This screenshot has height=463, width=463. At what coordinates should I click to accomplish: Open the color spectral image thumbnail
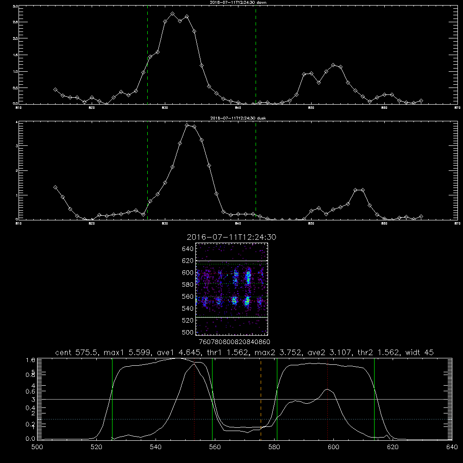tap(232, 289)
